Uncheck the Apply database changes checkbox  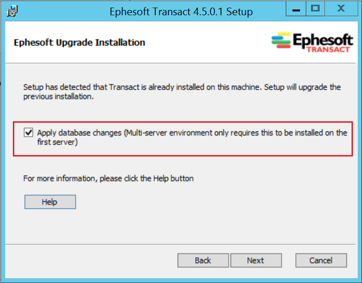[x=29, y=133]
